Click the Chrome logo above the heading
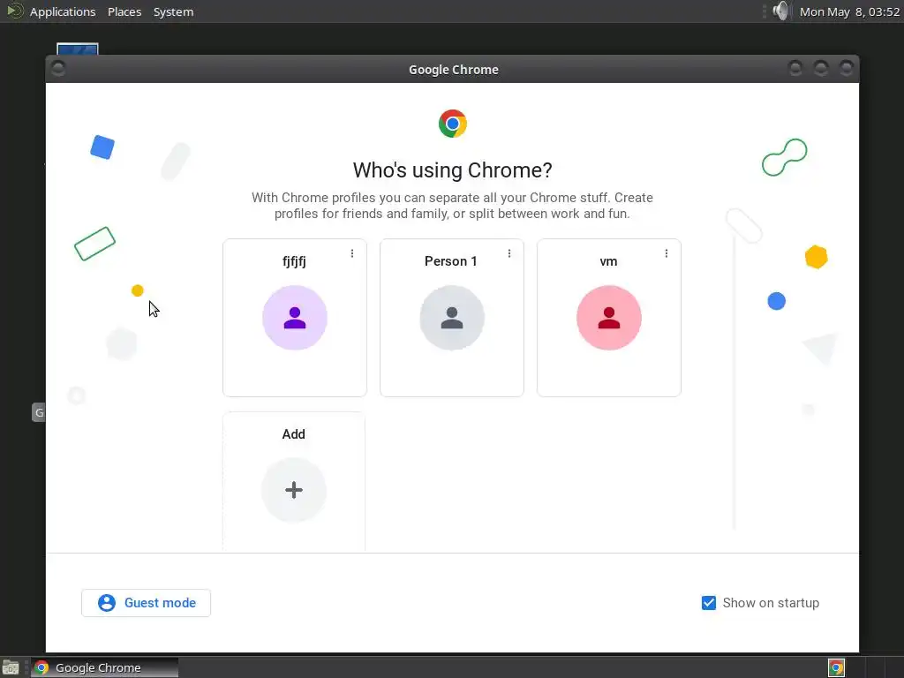The width and height of the screenshot is (904, 678). click(453, 124)
